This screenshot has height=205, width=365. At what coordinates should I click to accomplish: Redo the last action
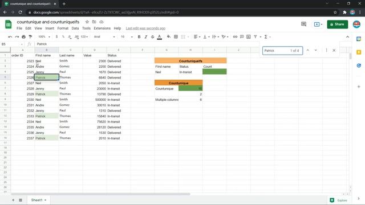coord(17,36)
